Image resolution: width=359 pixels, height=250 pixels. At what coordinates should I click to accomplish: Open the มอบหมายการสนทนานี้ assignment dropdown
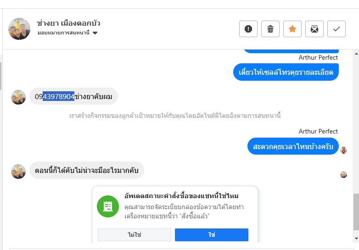[x=64, y=33]
